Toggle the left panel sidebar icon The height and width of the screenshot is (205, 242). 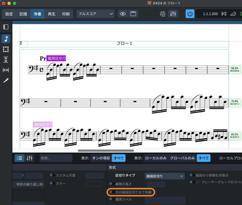coord(6,27)
